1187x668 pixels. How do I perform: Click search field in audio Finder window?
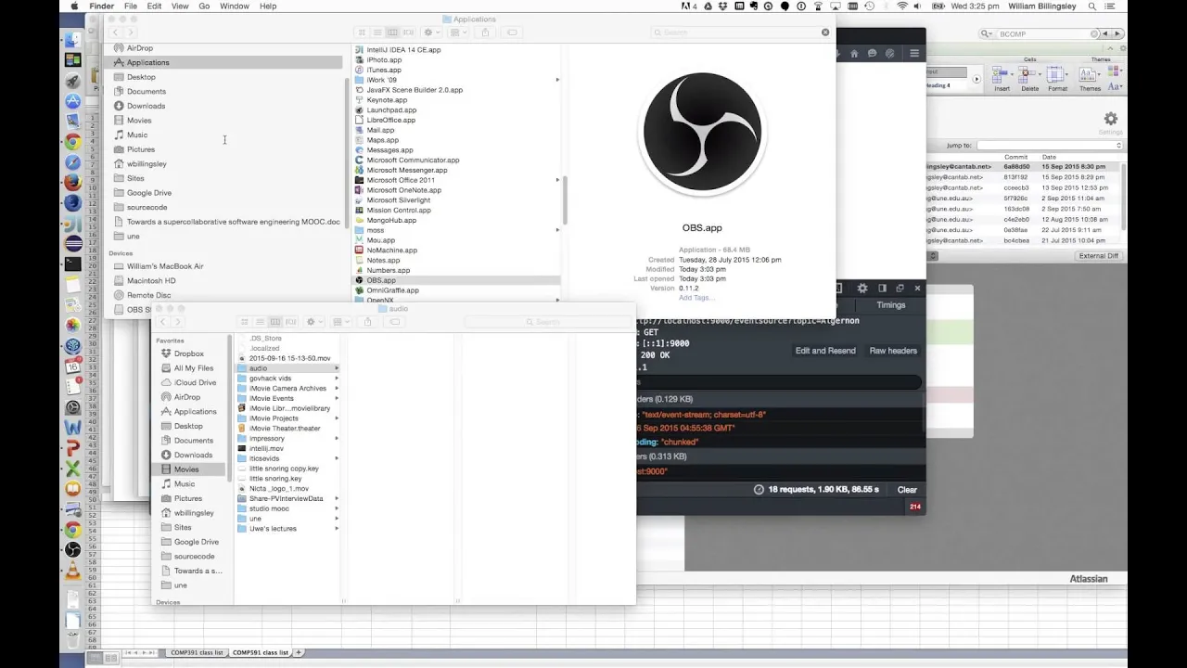click(547, 322)
